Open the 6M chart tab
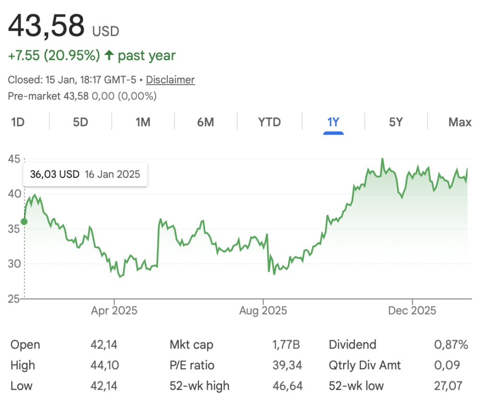Image resolution: width=477 pixels, height=402 pixels. click(x=205, y=123)
